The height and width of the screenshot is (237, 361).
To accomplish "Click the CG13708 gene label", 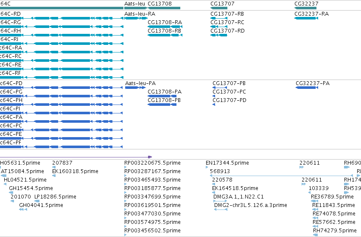I will [x=160, y=4].
